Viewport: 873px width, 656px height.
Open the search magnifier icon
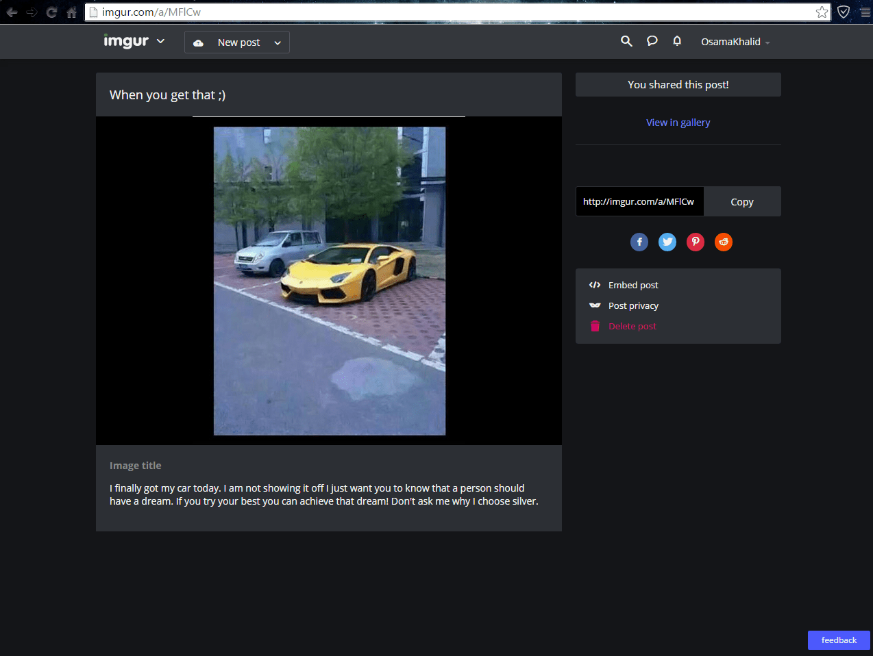[x=626, y=41]
